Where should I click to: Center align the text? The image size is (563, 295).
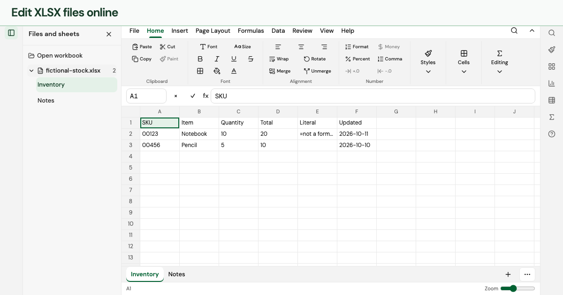pos(301,47)
